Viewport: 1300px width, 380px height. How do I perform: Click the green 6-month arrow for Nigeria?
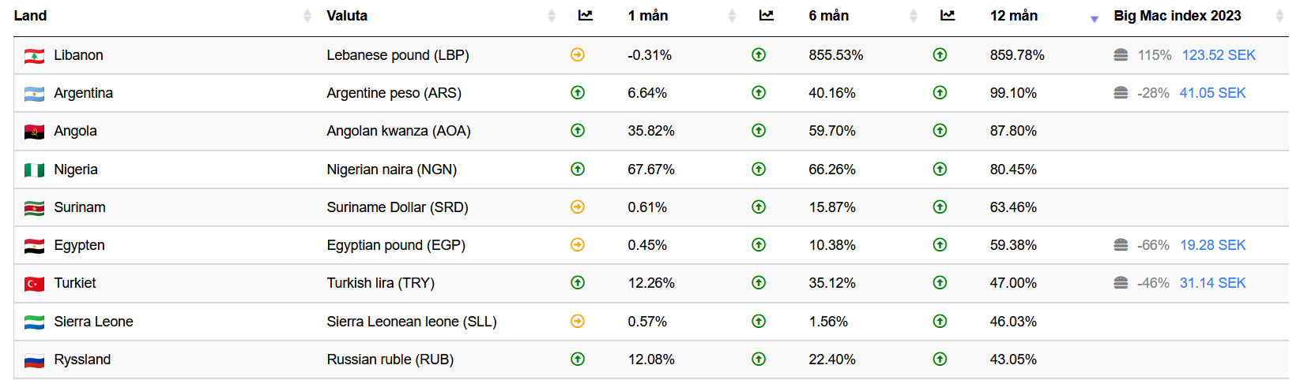(759, 169)
